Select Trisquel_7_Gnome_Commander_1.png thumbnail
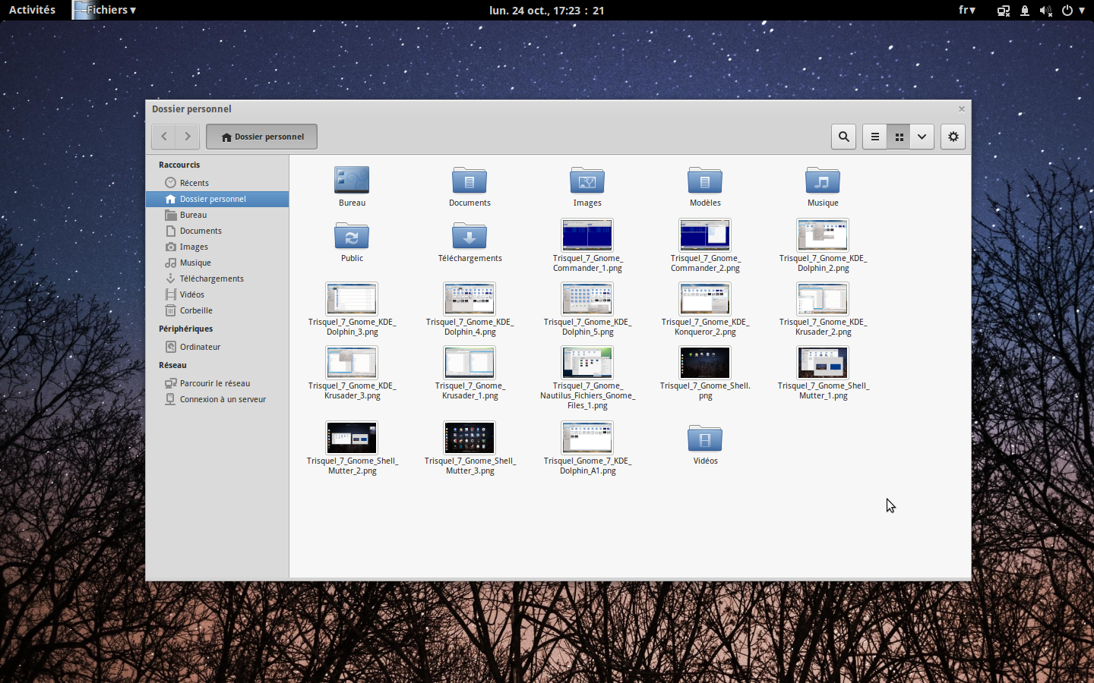Screen dimensions: 1094x683 [x=587, y=235]
